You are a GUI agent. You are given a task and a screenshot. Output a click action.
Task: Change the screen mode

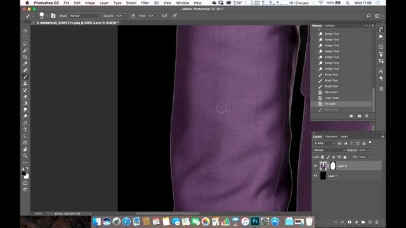25,190
